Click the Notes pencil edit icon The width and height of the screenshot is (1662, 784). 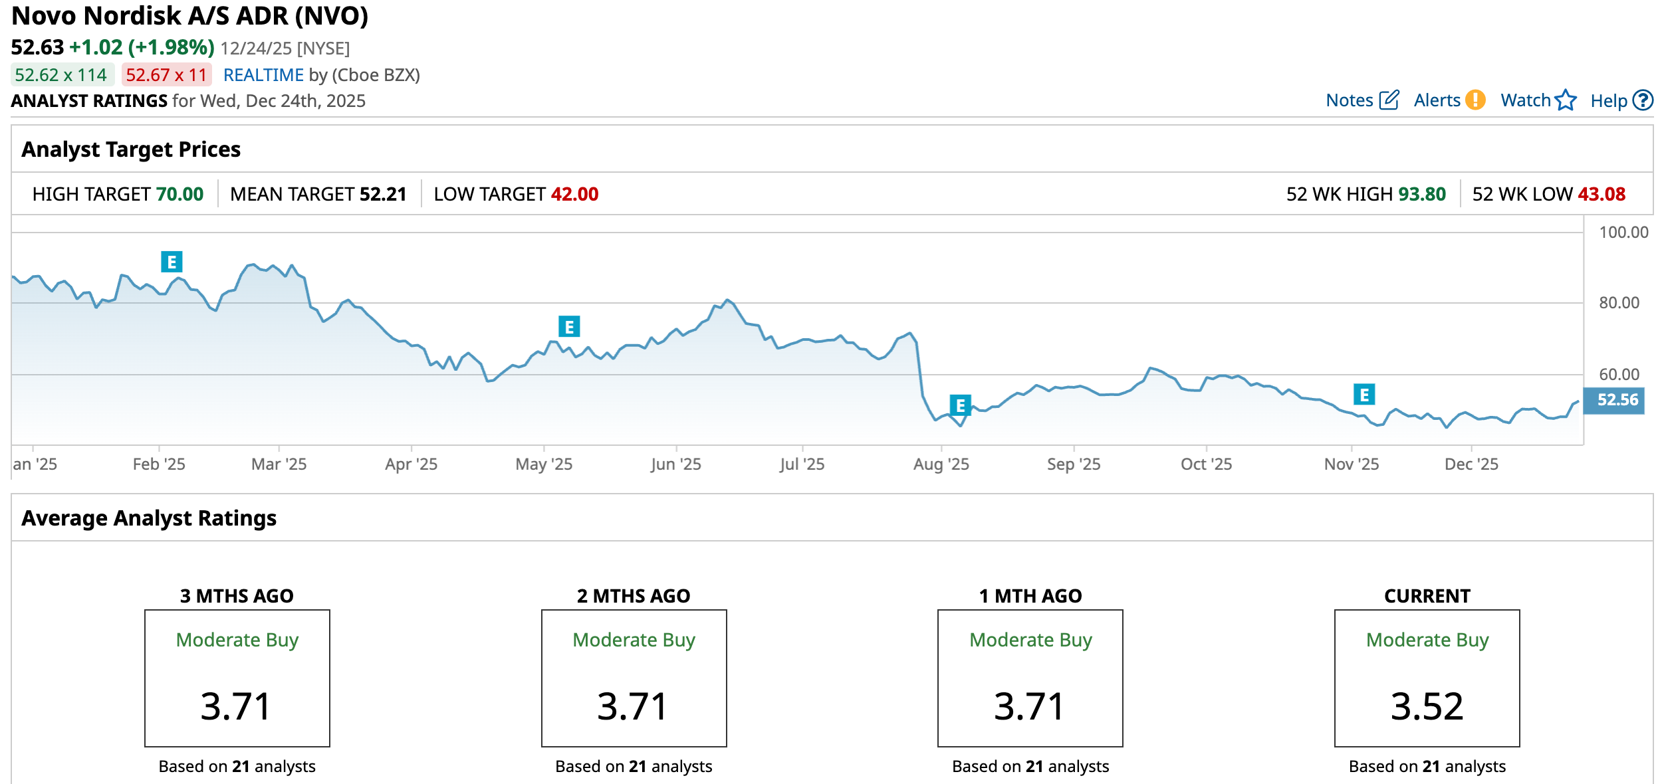click(1389, 100)
